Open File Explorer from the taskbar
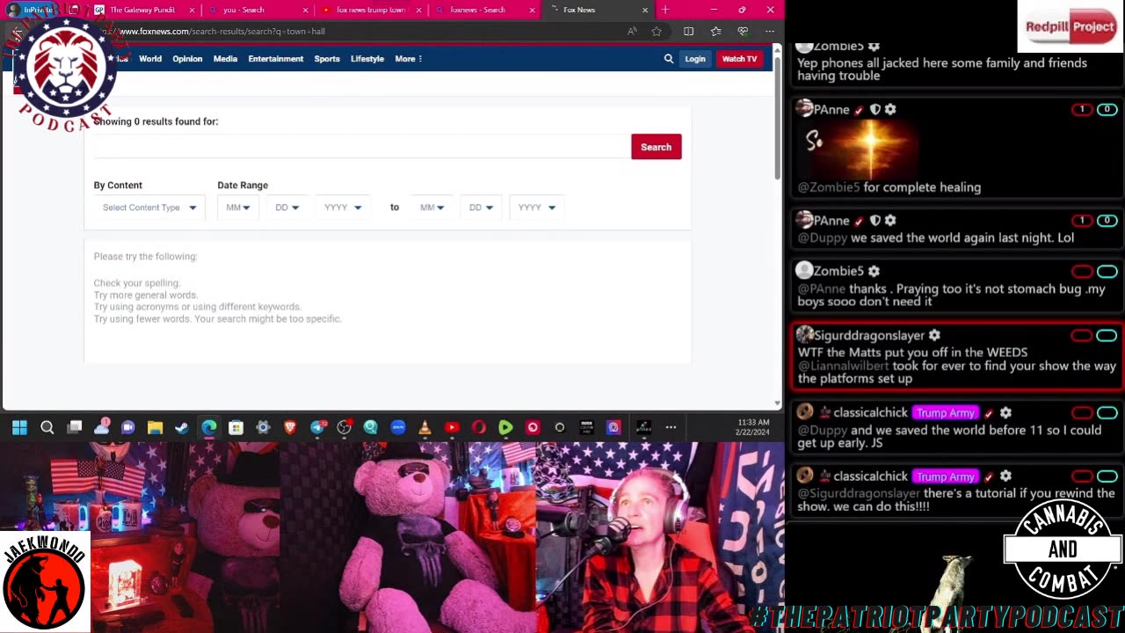1125x633 pixels. [155, 427]
